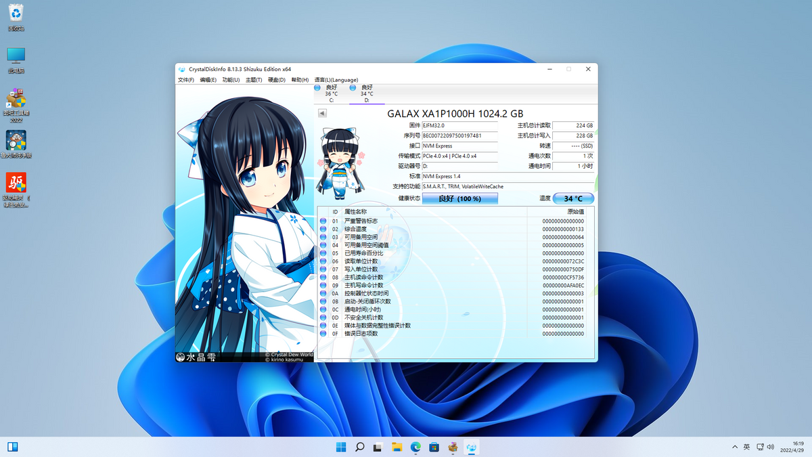Viewport: 812px width, 457px height.
Task: Open the Widgets button on the taskbar
Action: (12, 447)
